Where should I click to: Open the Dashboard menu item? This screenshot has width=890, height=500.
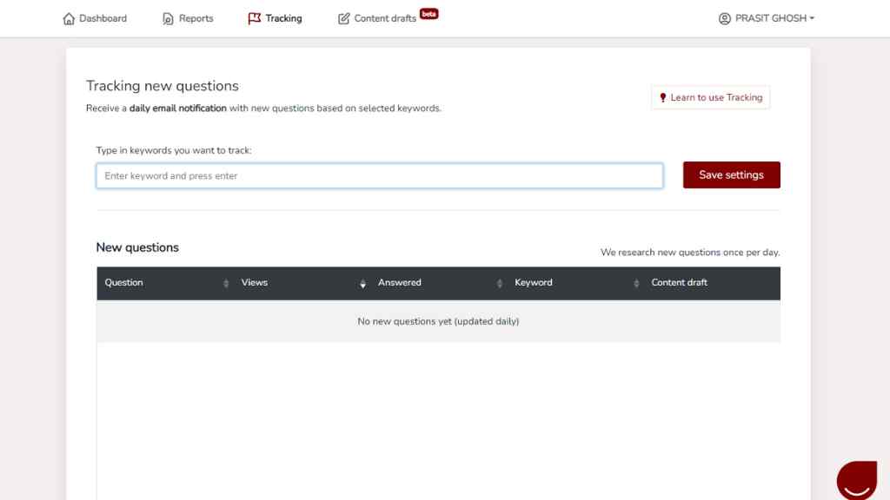[95, 19]
